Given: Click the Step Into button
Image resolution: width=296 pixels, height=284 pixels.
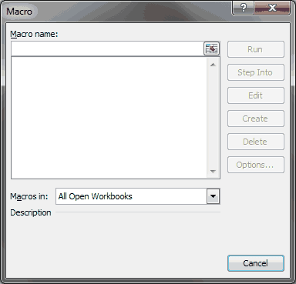Looking at the screenshot, I should (x=256, y=72).
